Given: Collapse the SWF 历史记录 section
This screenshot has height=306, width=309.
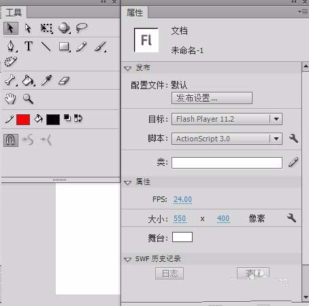Looking at the screenshot, I should pyautogui.click(x=128, y=259).
